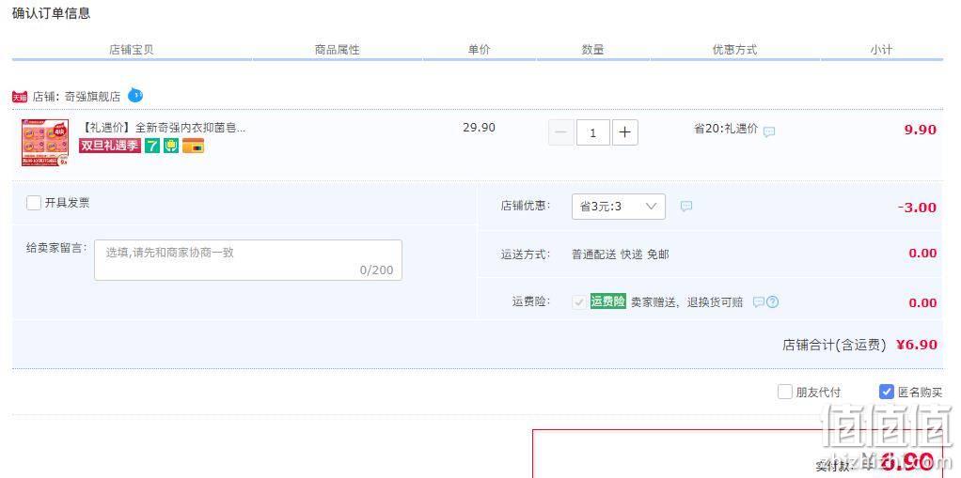
Task: Click the shop total ¥6.90
Action: [917, 344]
